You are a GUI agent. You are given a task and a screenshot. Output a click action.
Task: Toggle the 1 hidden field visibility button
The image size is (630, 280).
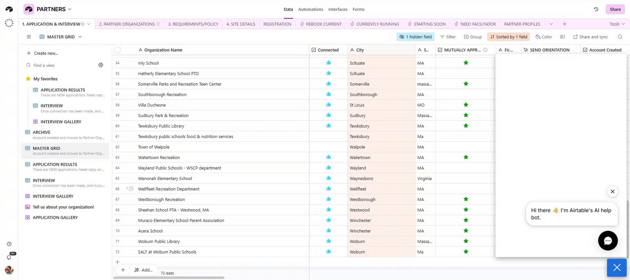416,37
